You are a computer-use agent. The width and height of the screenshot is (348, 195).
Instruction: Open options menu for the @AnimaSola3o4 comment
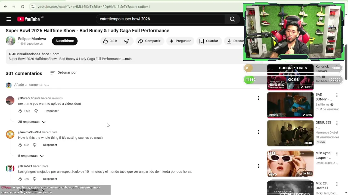259,132
